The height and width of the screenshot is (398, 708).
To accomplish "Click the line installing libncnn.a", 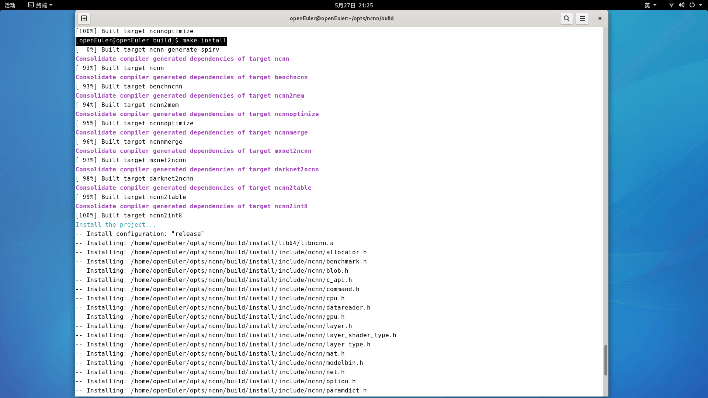I will click(205, 243).
